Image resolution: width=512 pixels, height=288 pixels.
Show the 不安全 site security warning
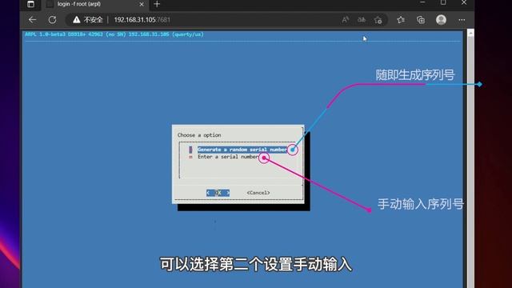88,20
